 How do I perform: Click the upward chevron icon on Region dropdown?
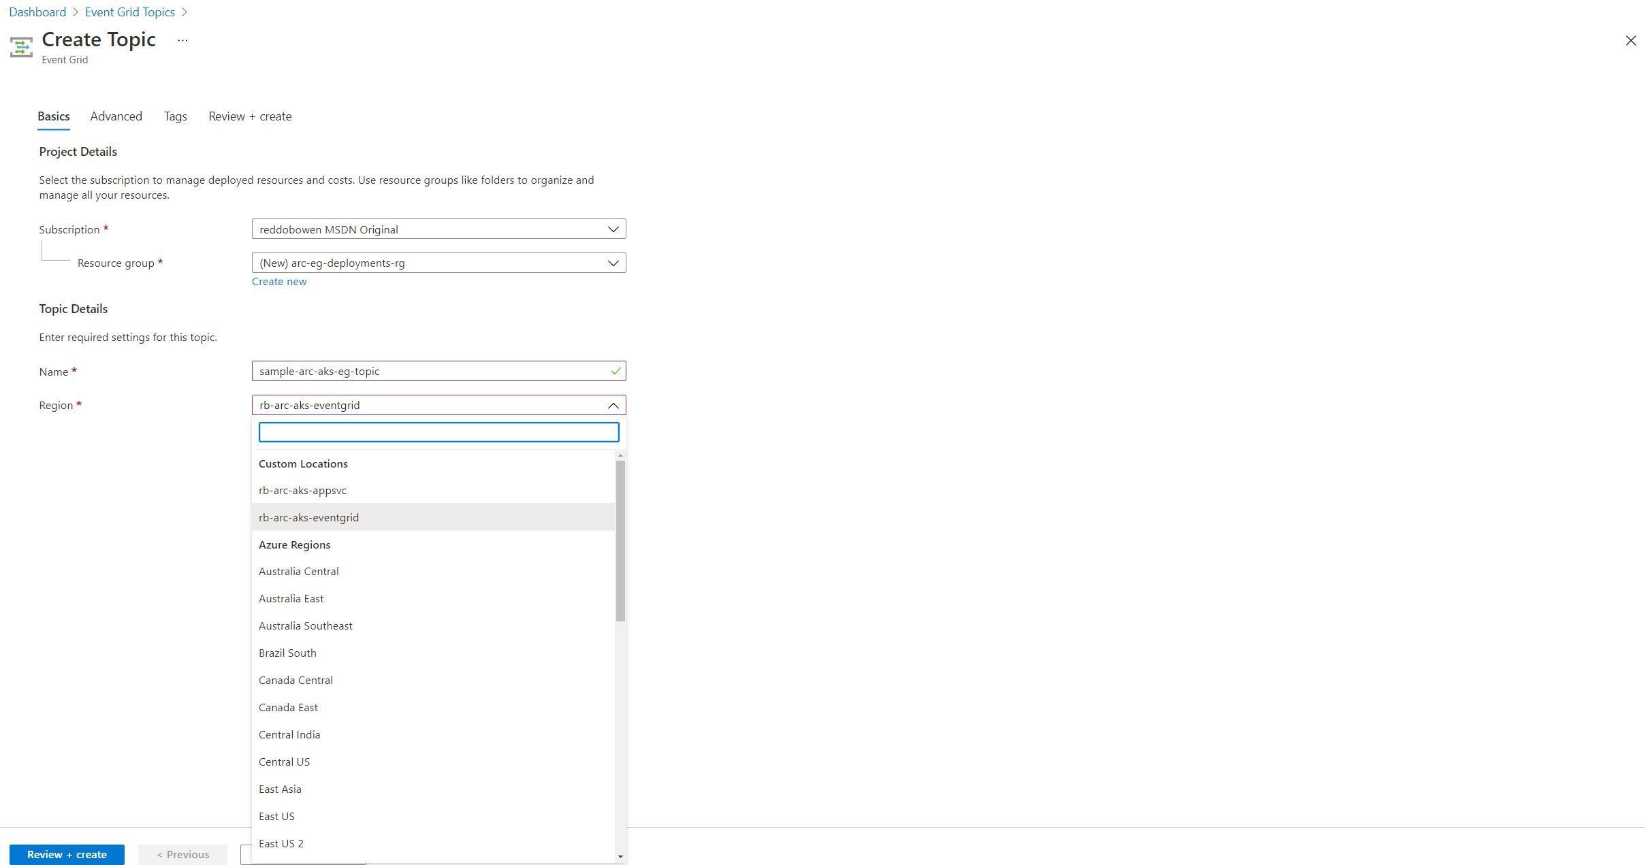coord(613,405)
